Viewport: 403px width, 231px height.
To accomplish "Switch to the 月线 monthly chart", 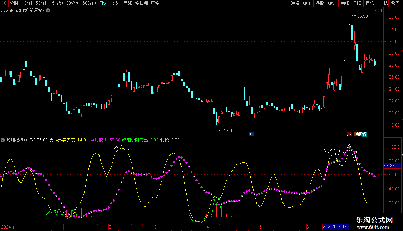I will (x=127, y=3).
